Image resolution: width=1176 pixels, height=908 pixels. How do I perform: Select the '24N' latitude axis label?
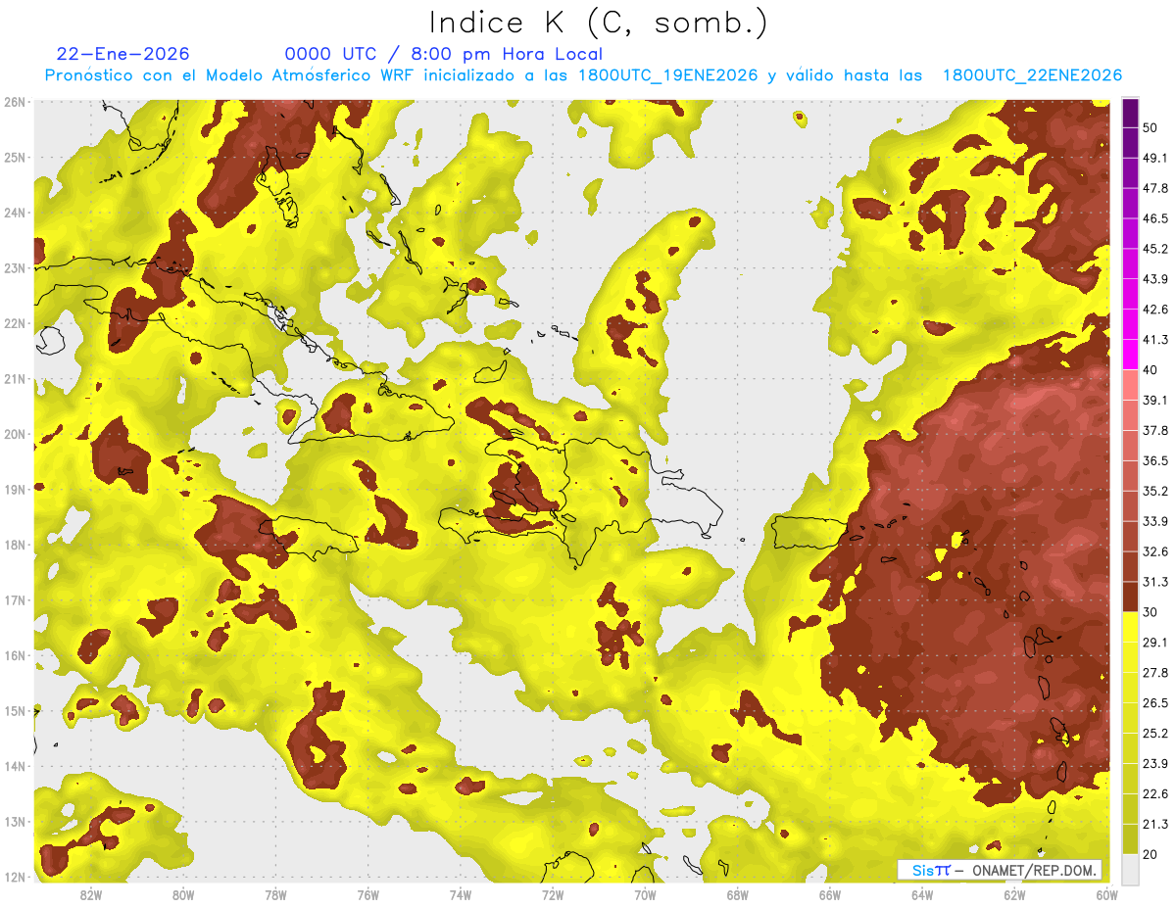tap(15, 213)
